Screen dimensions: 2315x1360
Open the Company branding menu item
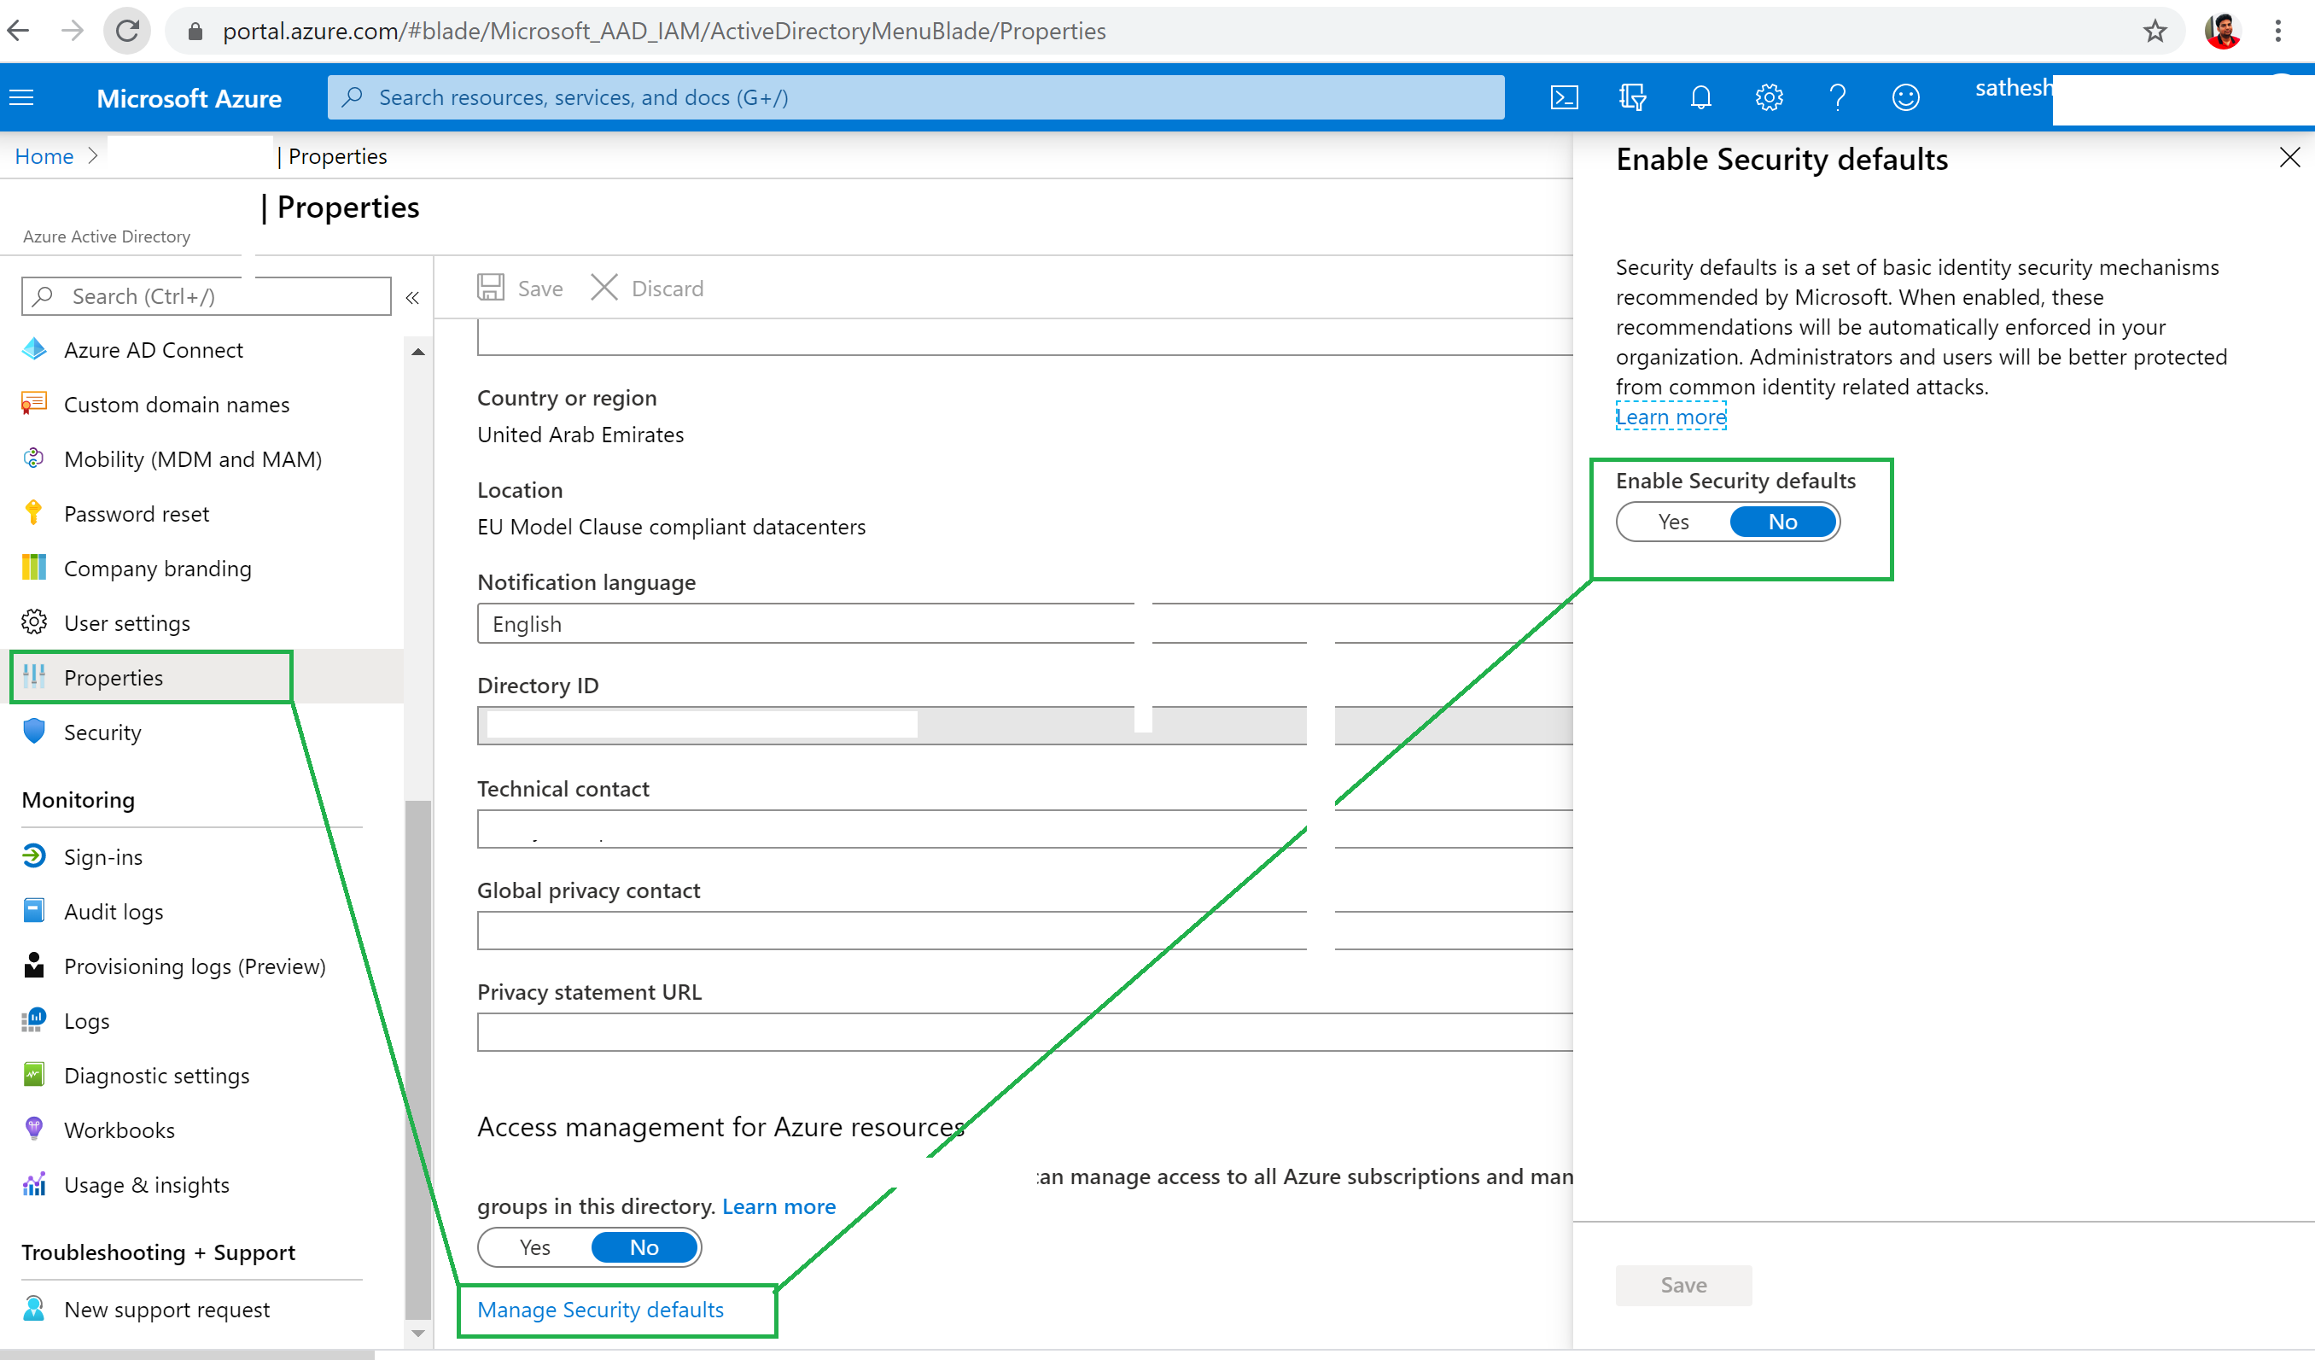[x=158, y=569]
